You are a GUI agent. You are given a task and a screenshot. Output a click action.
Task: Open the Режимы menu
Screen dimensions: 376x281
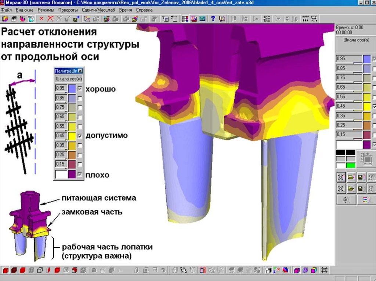[46, 10]
